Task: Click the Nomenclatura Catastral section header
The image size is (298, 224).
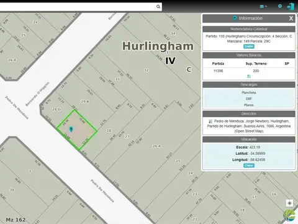Action: point(249,29)
